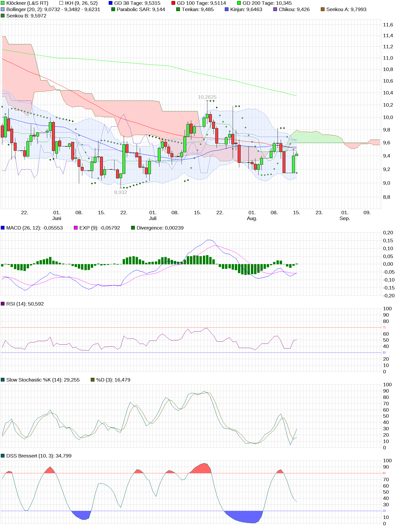Select the "Divergence: 0,00239" label
Screen dimensions: 401x529
[x=160, y=228]
